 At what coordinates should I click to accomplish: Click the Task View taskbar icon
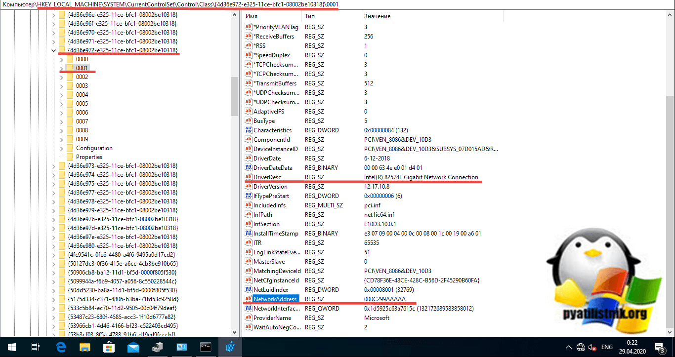[x=36, y=347]
